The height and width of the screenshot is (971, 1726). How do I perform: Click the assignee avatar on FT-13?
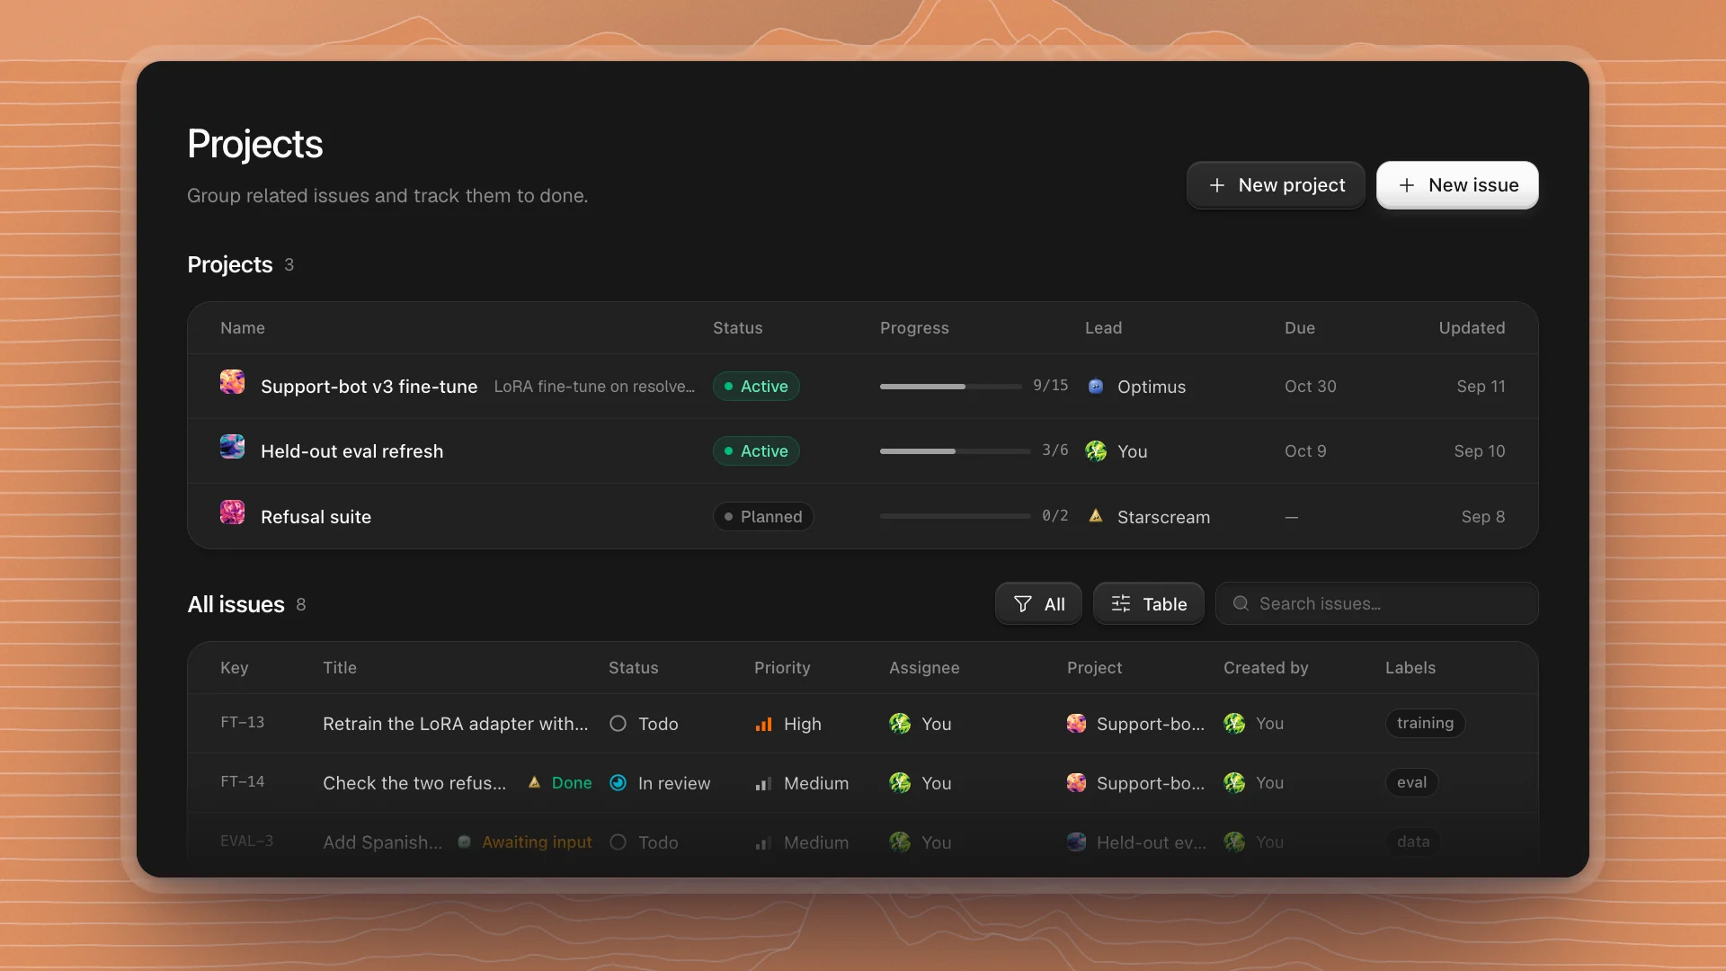(900, 724)
